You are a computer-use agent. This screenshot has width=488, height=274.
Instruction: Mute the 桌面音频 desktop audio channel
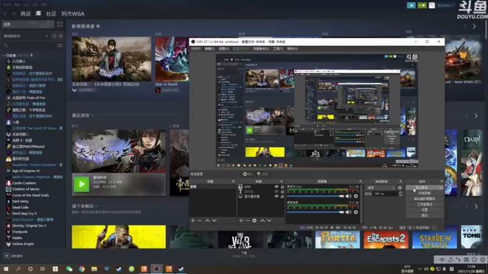click(348, 212)
